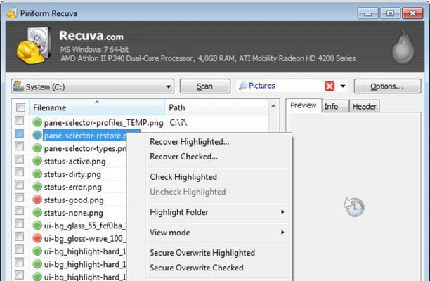
Task: Select Secure Overwrite Highlighted
Action: click(219, 253)
